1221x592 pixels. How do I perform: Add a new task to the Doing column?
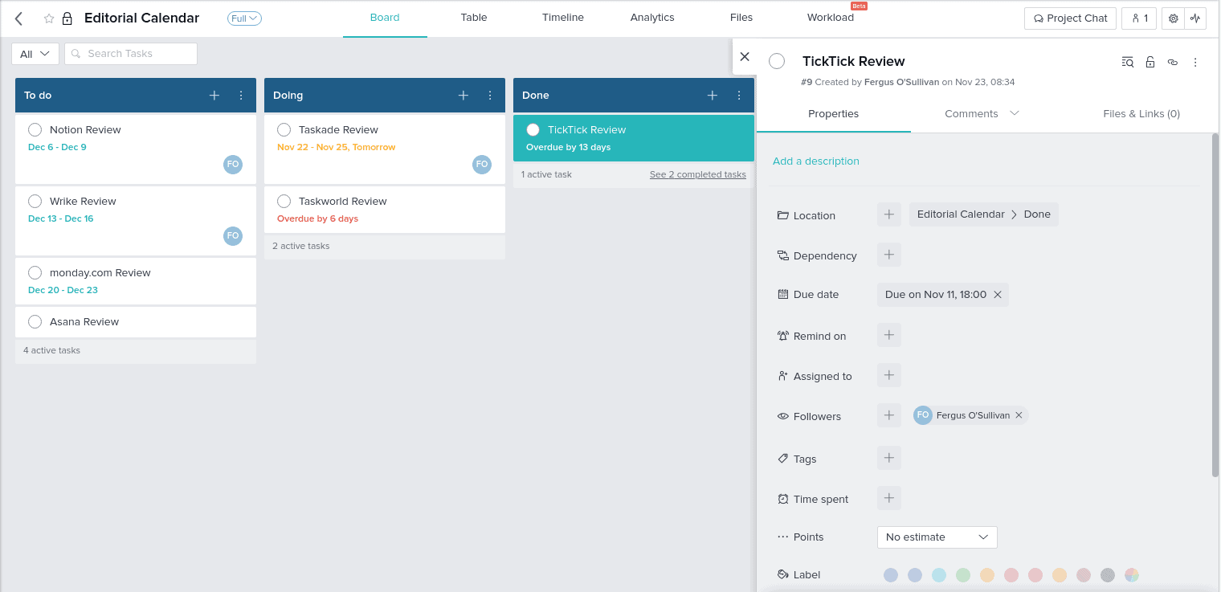[463, 95]
